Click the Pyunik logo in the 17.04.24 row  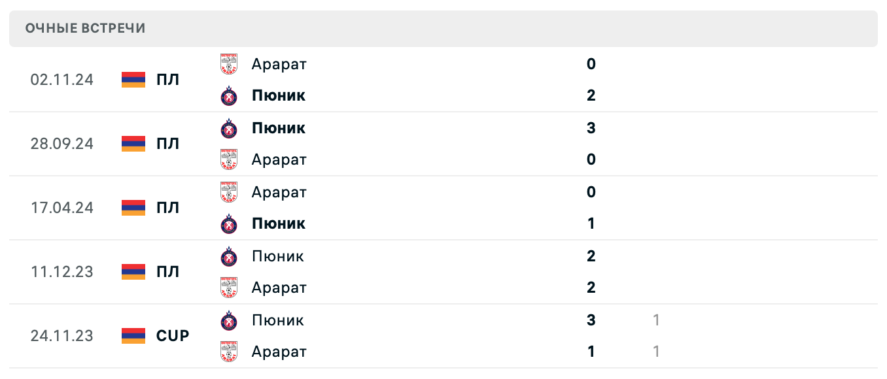[x=228, y=223]
